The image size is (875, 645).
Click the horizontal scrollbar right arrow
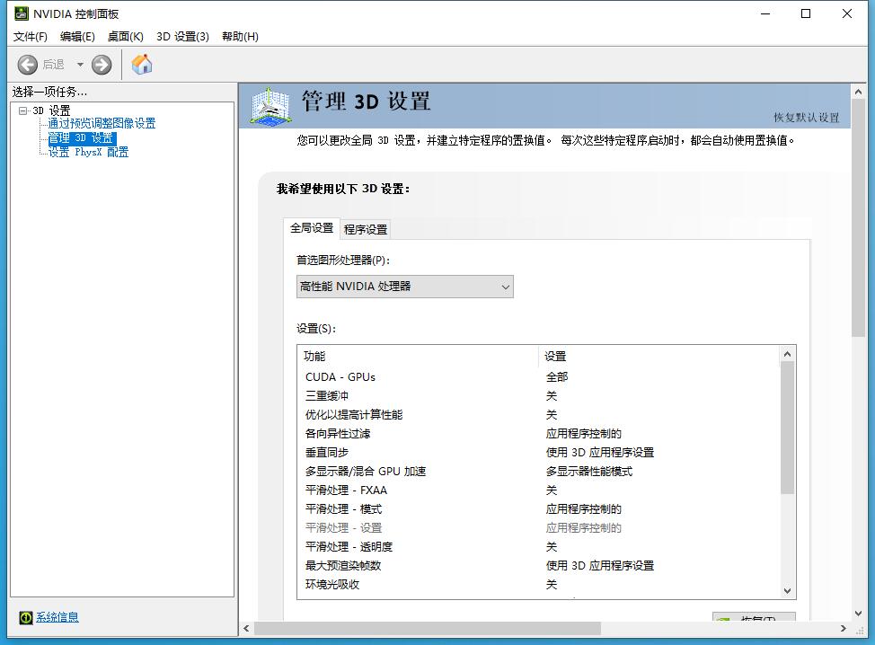click(844, 629)
